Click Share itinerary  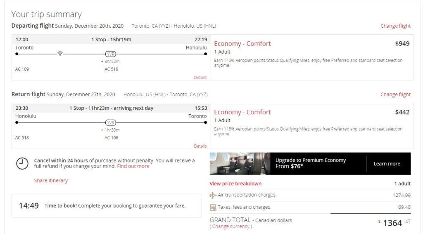51,180
